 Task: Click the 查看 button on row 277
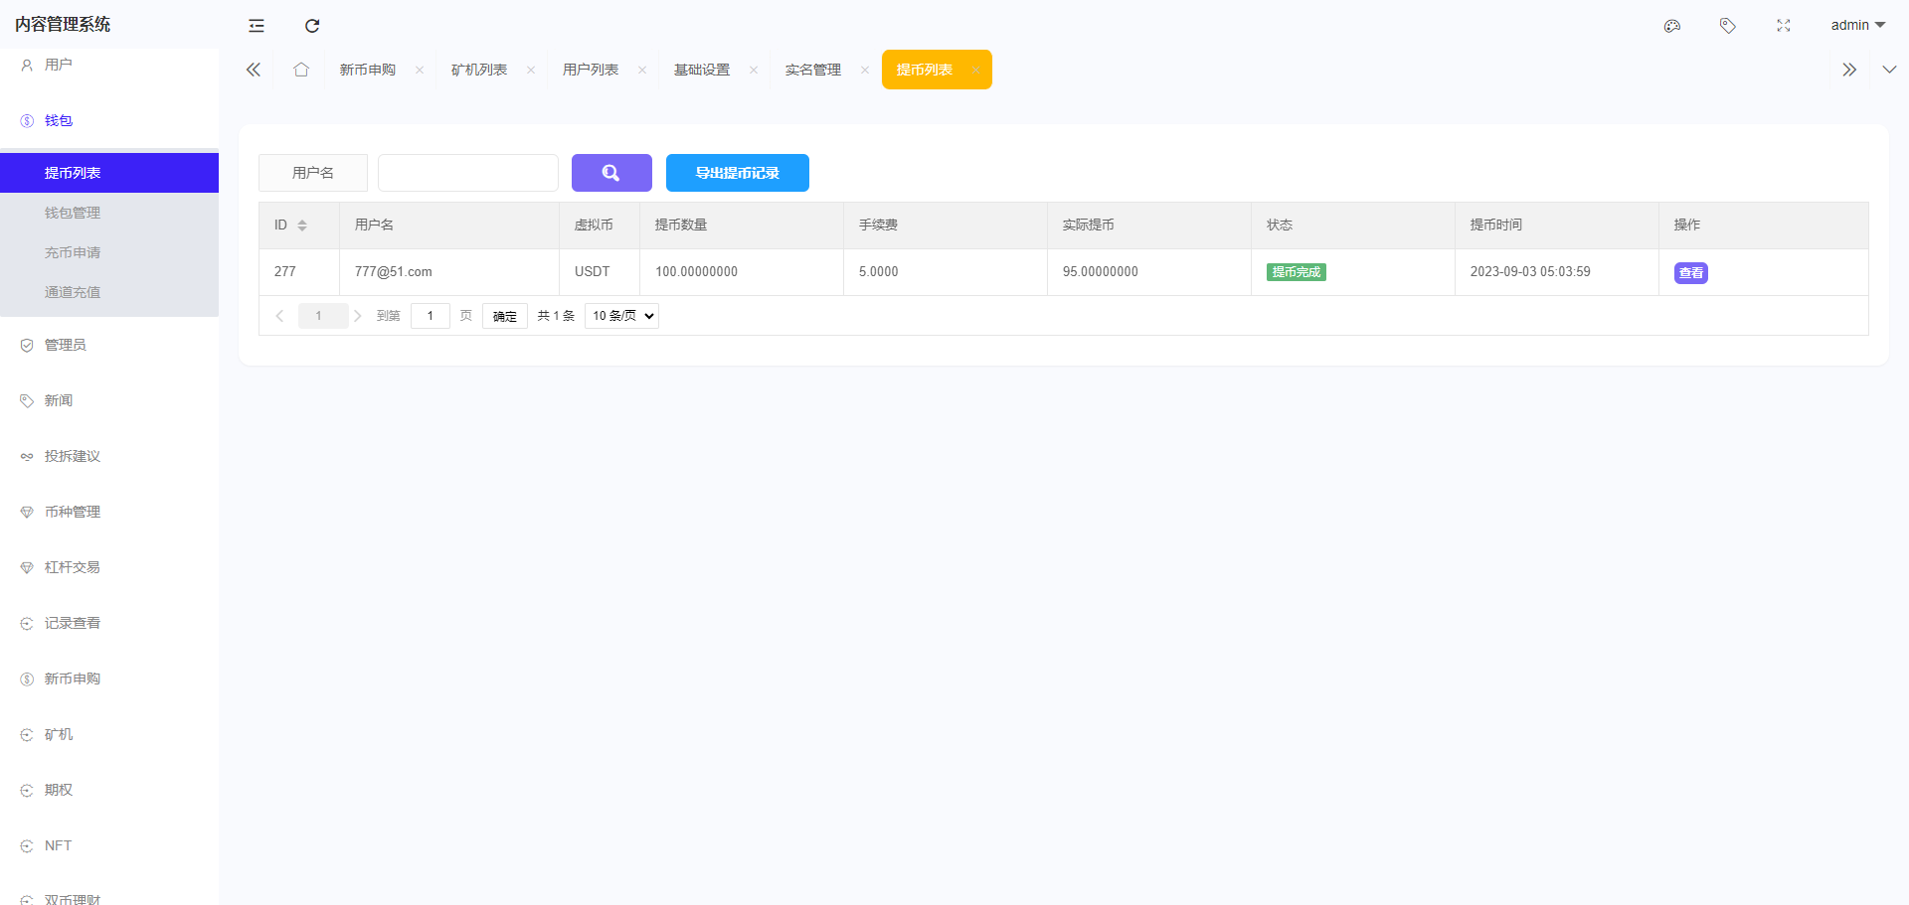pyautogui.click(x=1690, y=272)
